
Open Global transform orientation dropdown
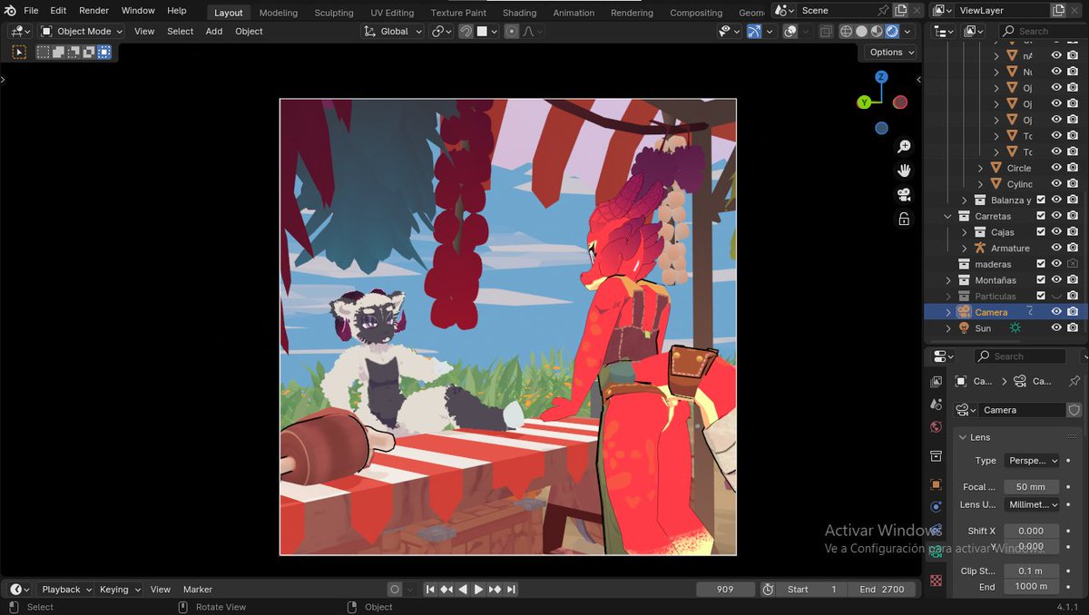click(x=393, y=31)
